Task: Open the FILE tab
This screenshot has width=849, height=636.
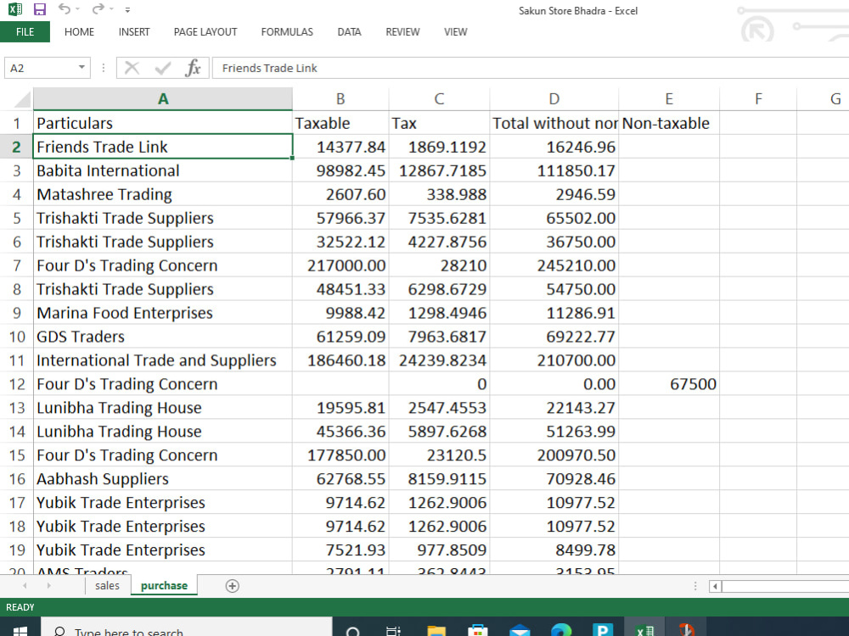Action: [x=25, y=32]
